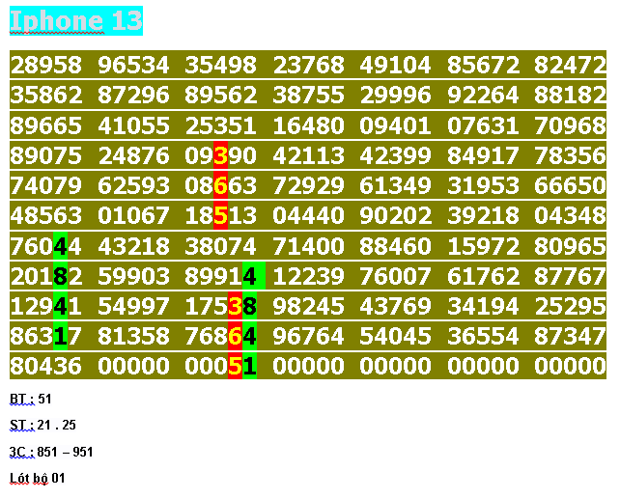Click the green-highlighted 4 in 76864
620x498 pixels.
(x=249, y=336)
